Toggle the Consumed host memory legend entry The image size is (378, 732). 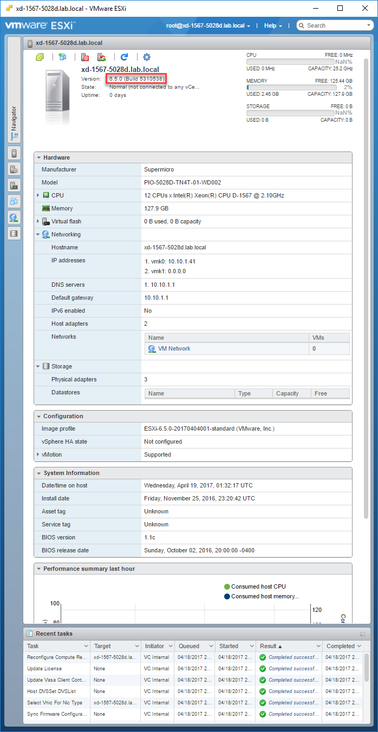(261, 596)
